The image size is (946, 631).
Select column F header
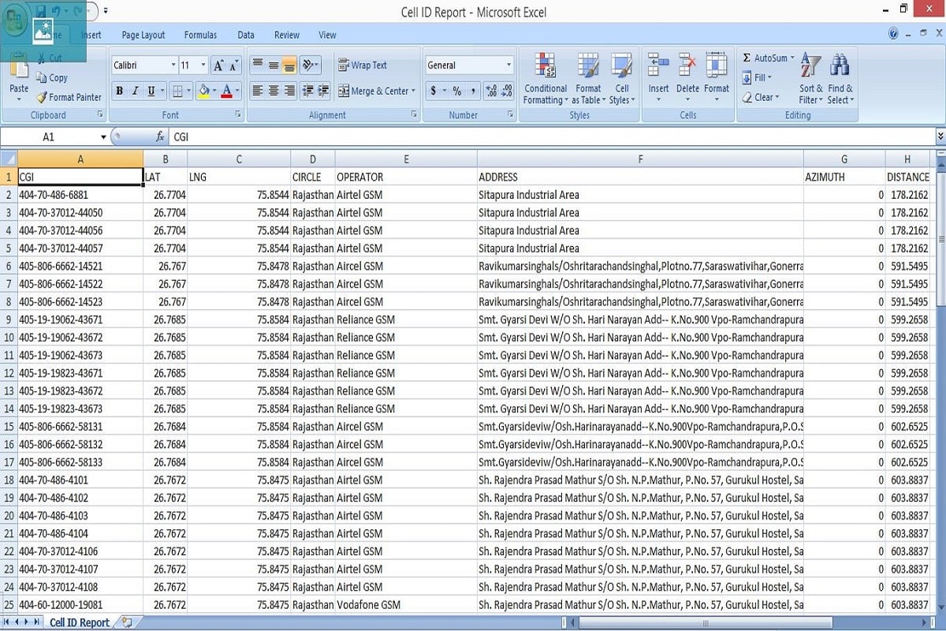pyautogui.click(x=640, y=159)
